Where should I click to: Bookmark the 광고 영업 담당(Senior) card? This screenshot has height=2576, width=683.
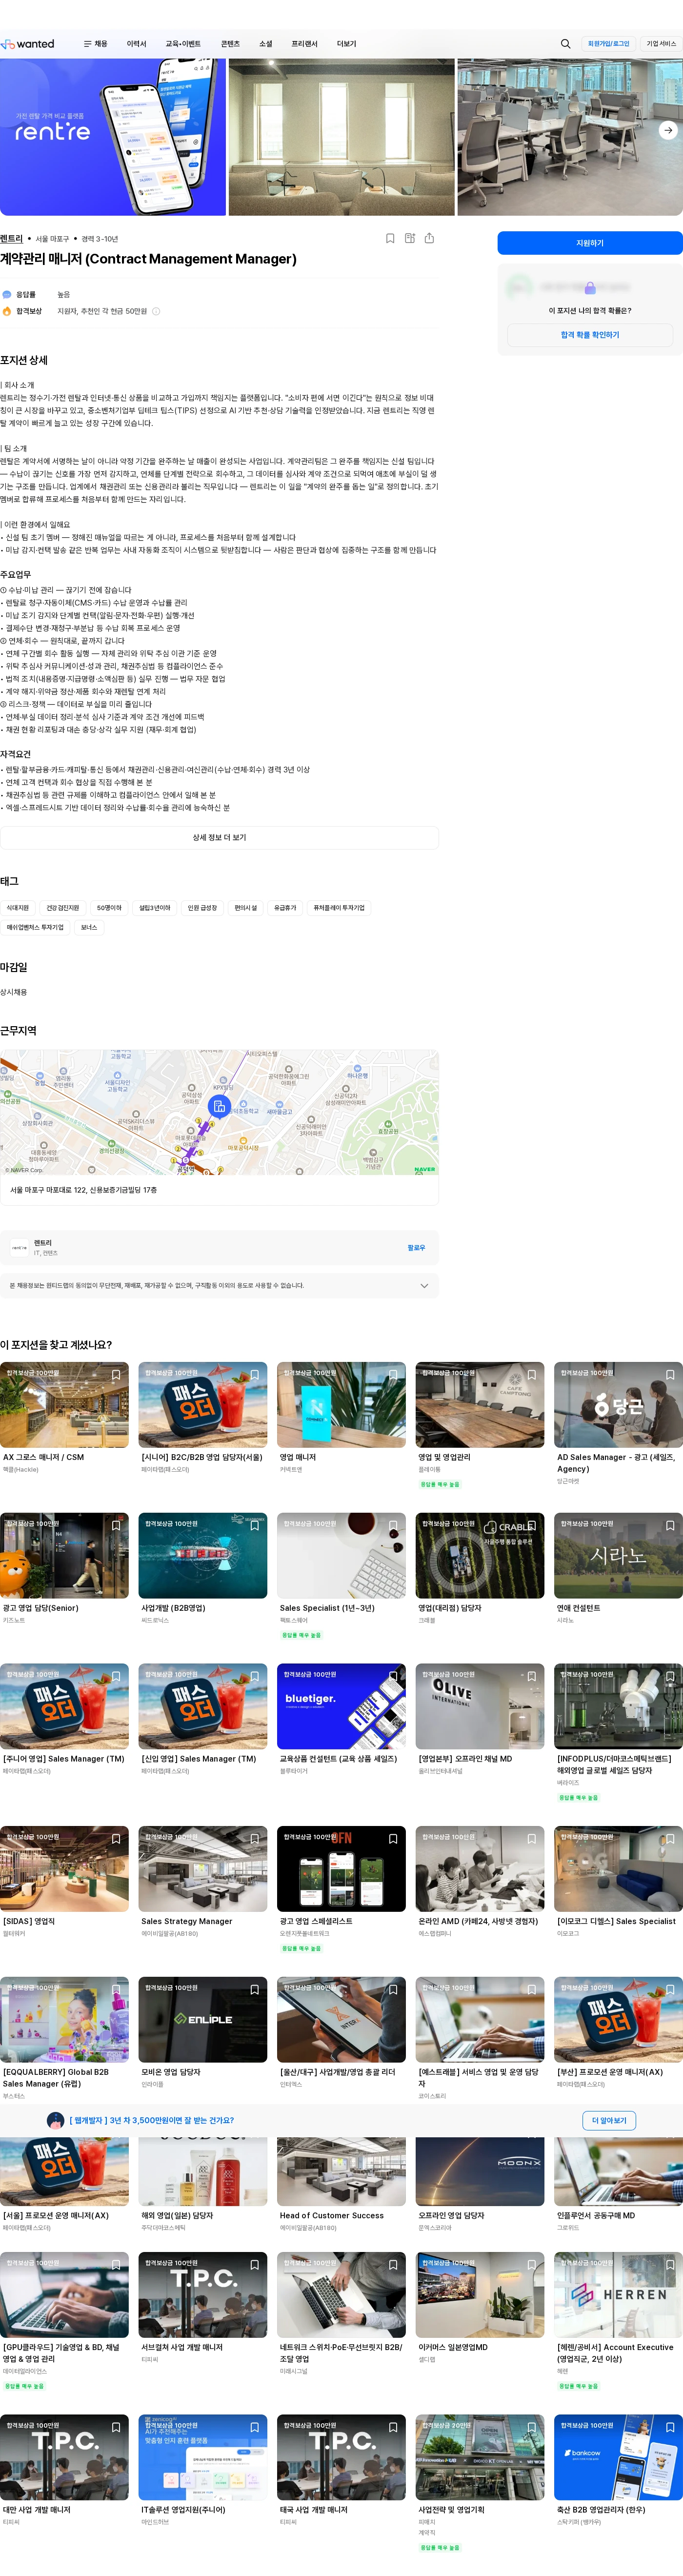pyautogui.click(x=116, y=1526)
